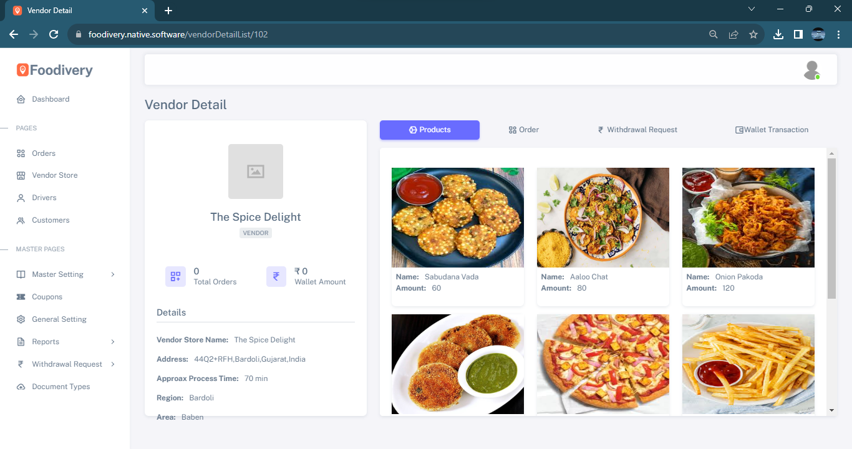
Task: Click the General Setting gear icon
Action: pos(21,320)
